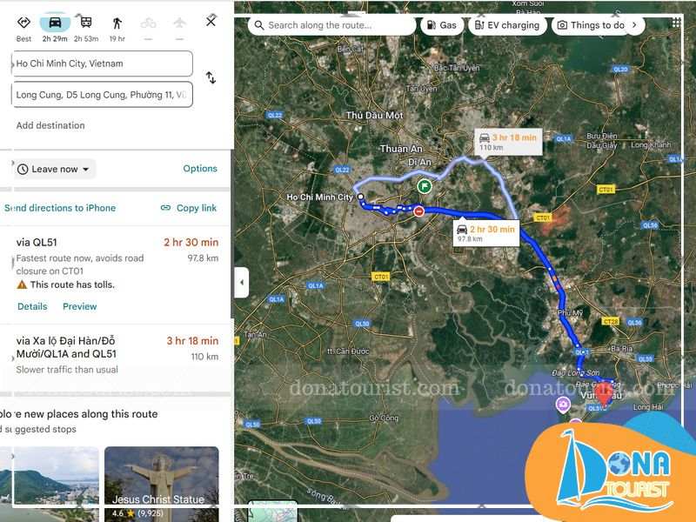Filter by Gas stations along route

coord(441,25)
